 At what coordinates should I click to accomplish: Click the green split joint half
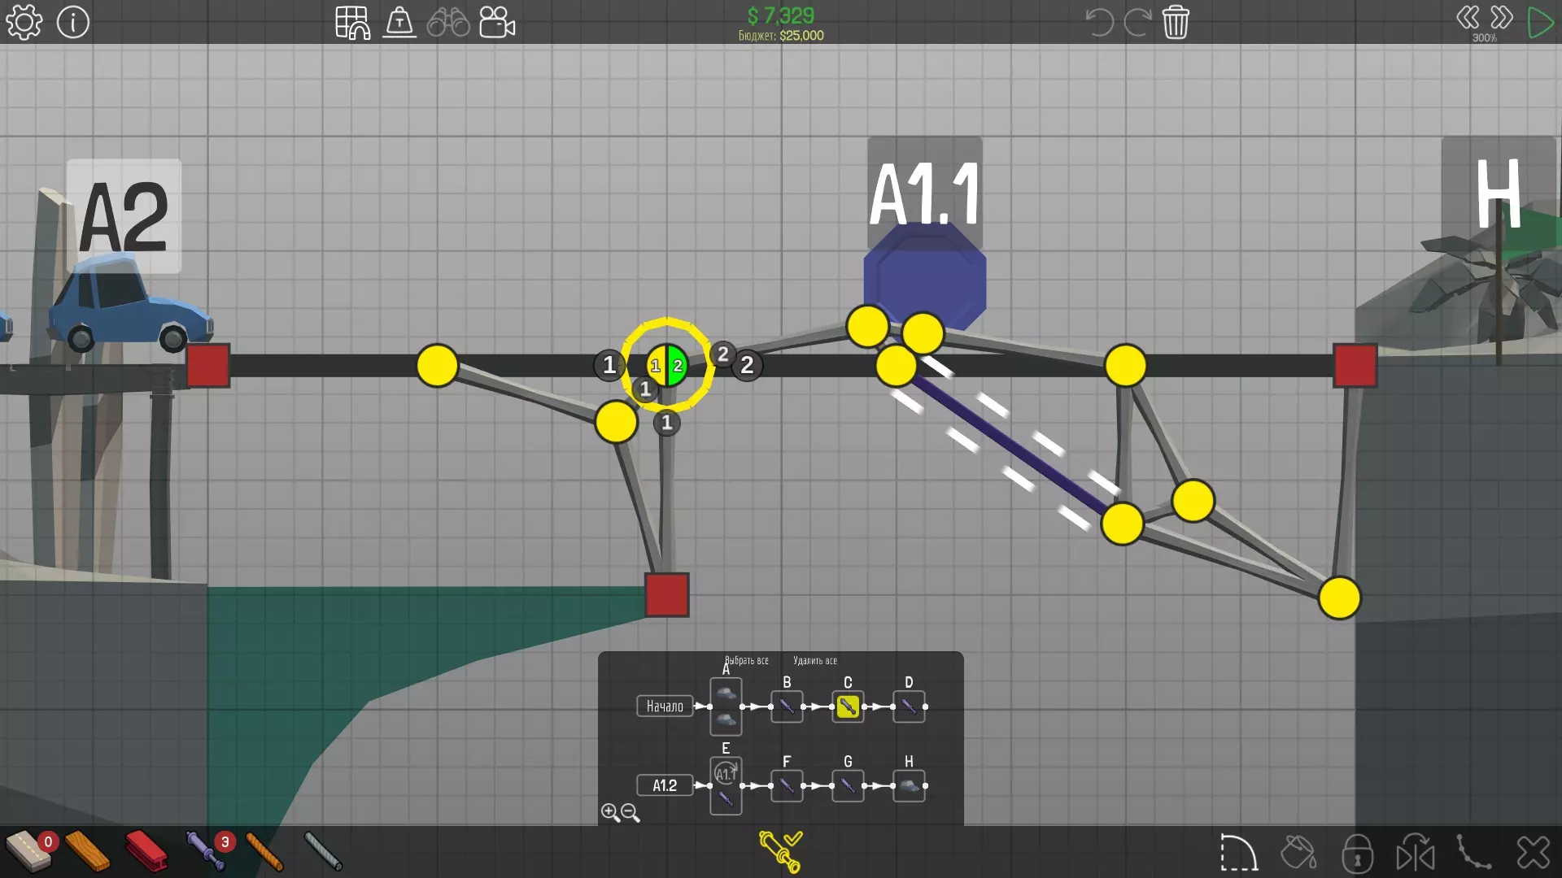(x=678, y=366)
